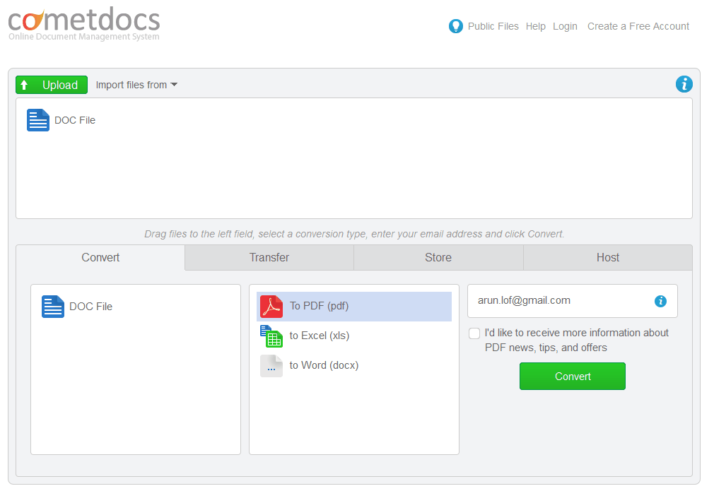
Task: Click the cometdocs logo
Action: click(84, 23)
